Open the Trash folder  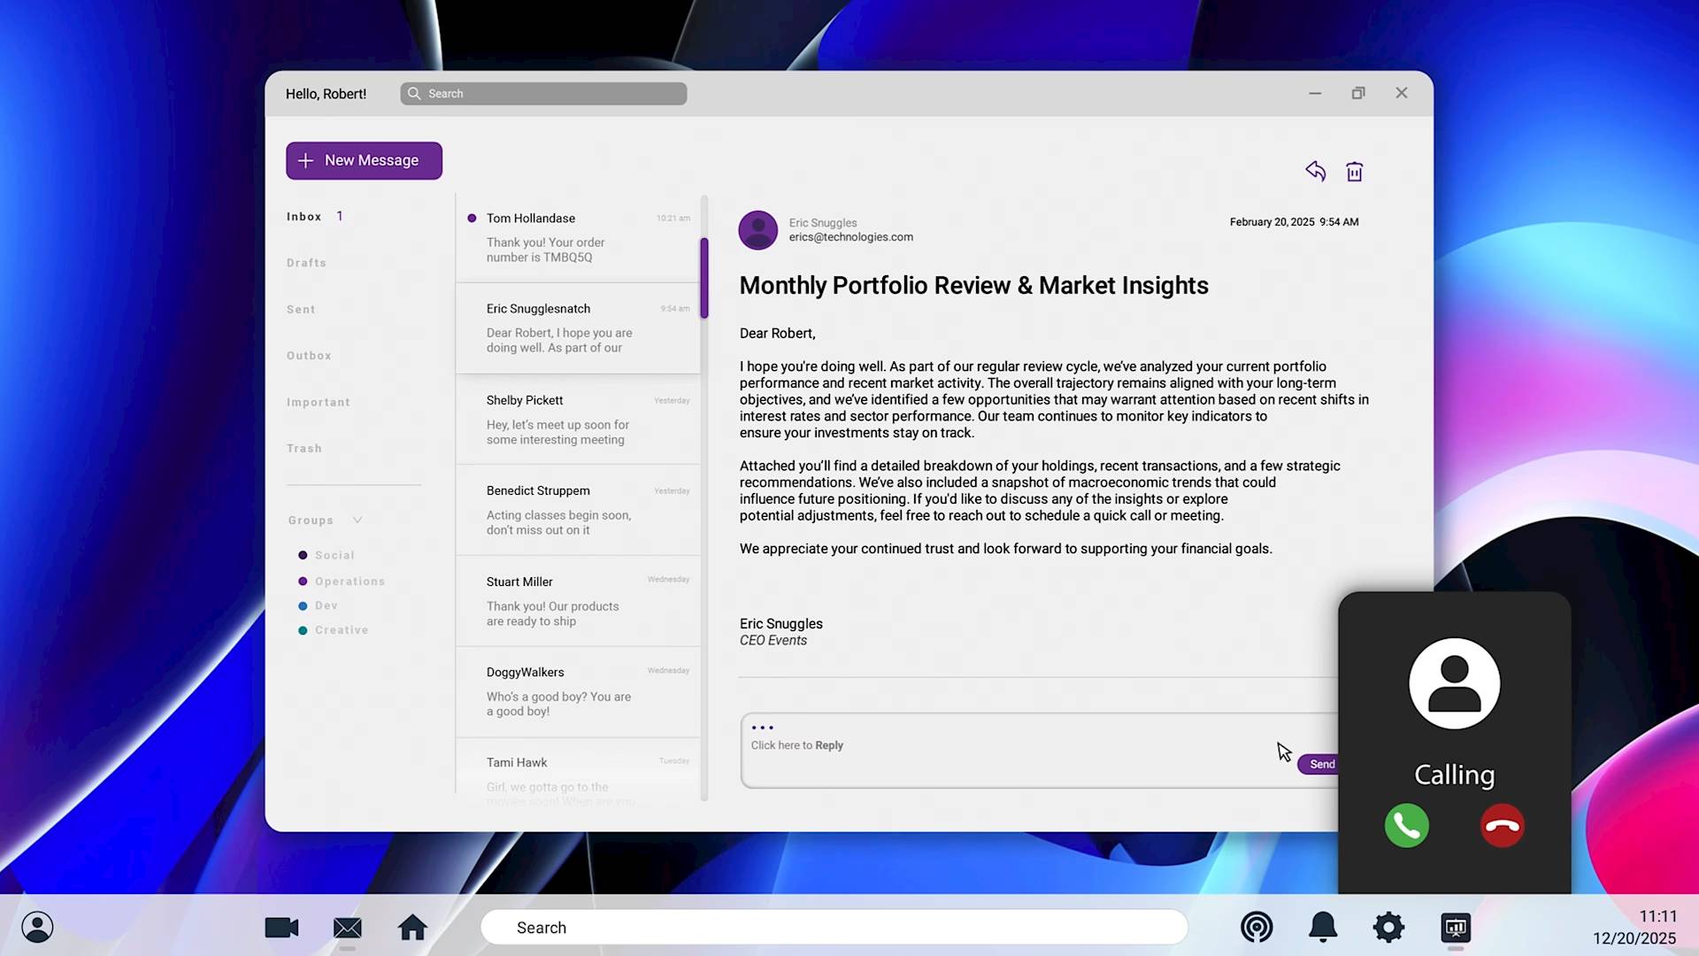pyautogui.click(x=304, y=449)
